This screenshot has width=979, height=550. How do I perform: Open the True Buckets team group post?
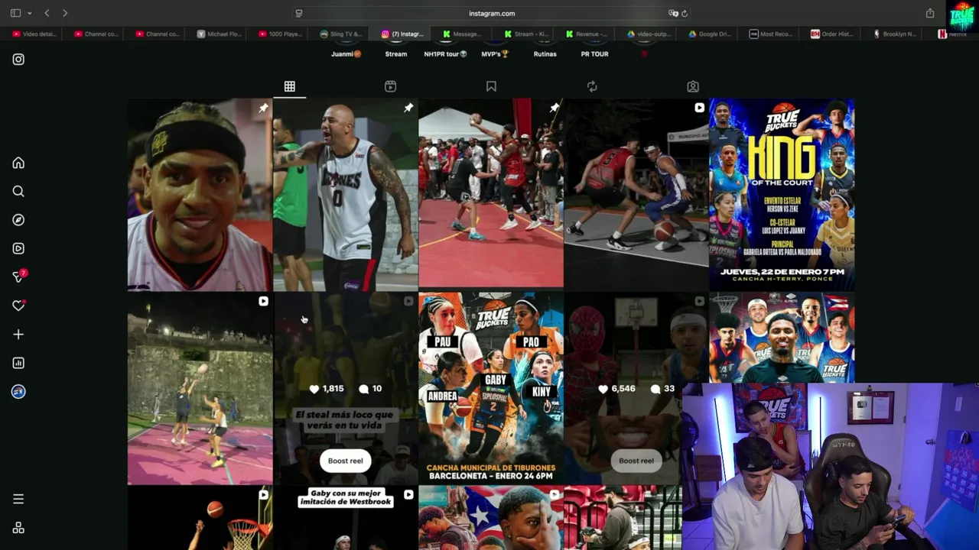(782, 337)
